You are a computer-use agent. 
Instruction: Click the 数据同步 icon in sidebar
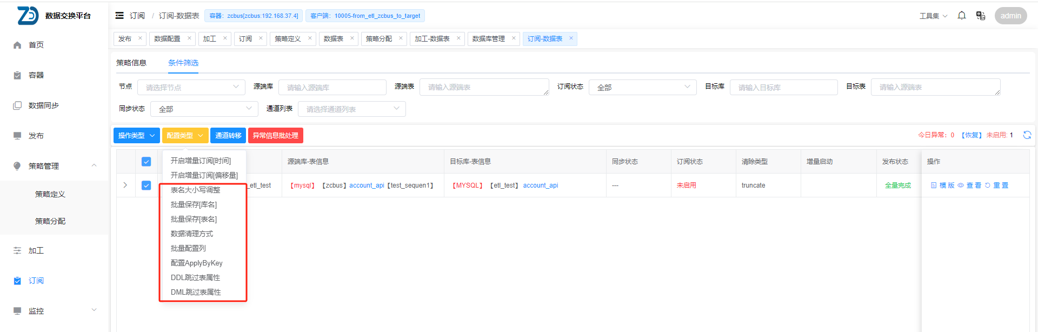click(x=17, y=105)
